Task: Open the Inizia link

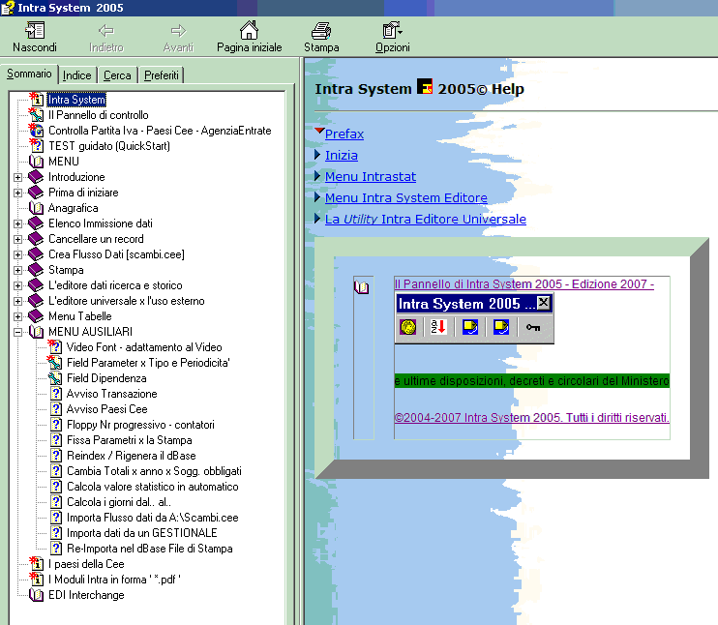Action: point(342,155)
